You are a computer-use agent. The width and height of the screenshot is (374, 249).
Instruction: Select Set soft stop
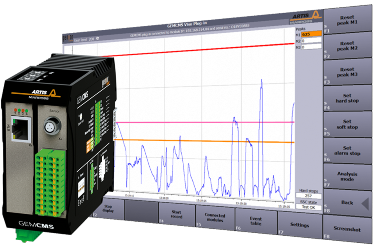point(347,124)
